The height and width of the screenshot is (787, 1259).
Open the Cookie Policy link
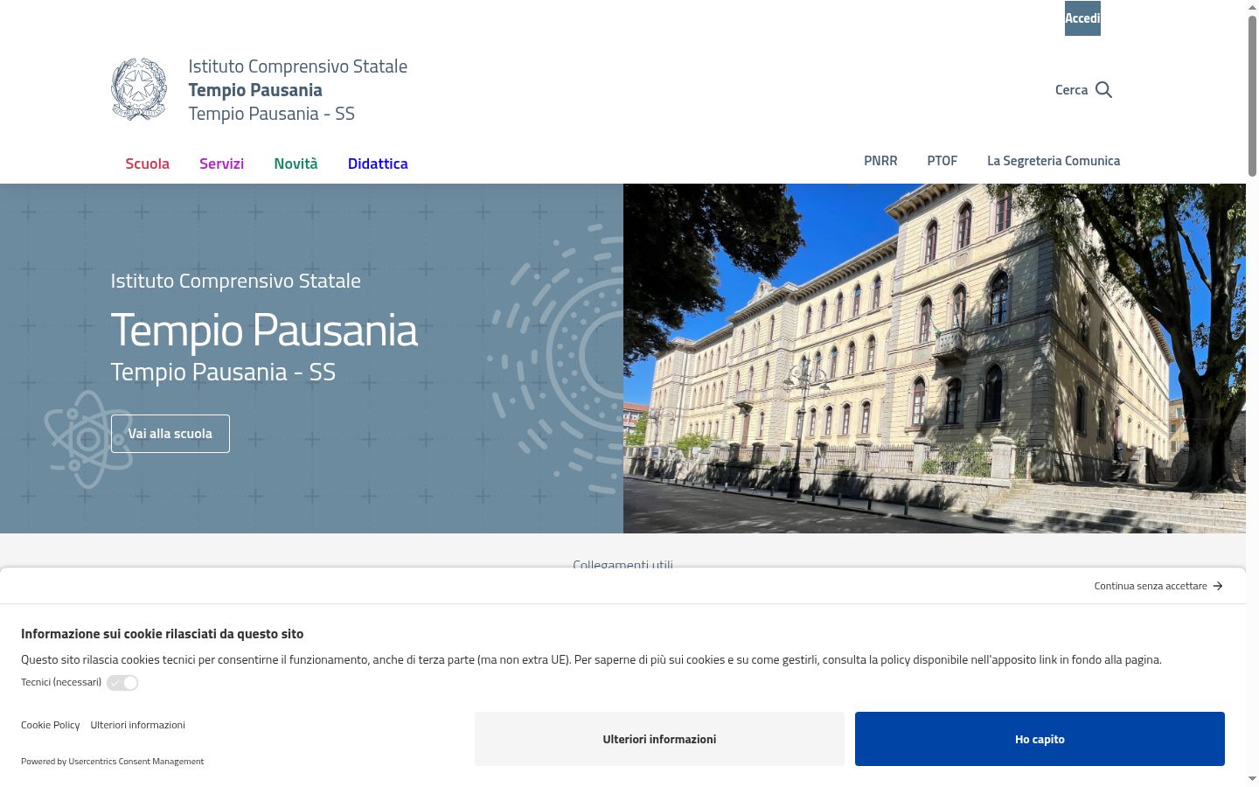click(x=50, y=725)
